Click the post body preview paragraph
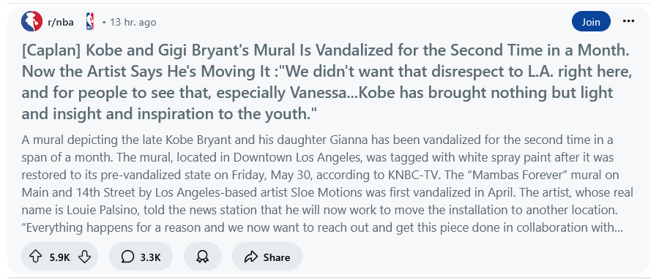 [x=327, y=184]
